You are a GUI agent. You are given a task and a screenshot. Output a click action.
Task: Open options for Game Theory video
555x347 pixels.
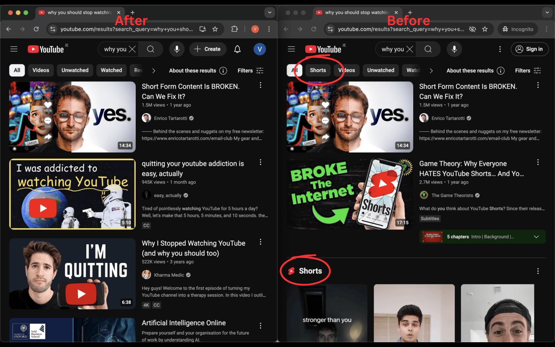click(x=538, y=162)
